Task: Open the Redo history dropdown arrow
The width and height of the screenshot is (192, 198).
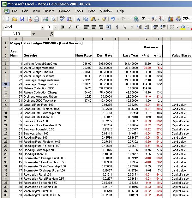Action: pyautogui.click(x=129, y=19)
